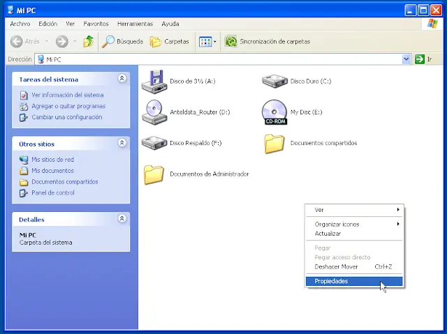Open the Búsqueda search toolbar button
This screenshot has height=334, width=447.
coord(124,42)
